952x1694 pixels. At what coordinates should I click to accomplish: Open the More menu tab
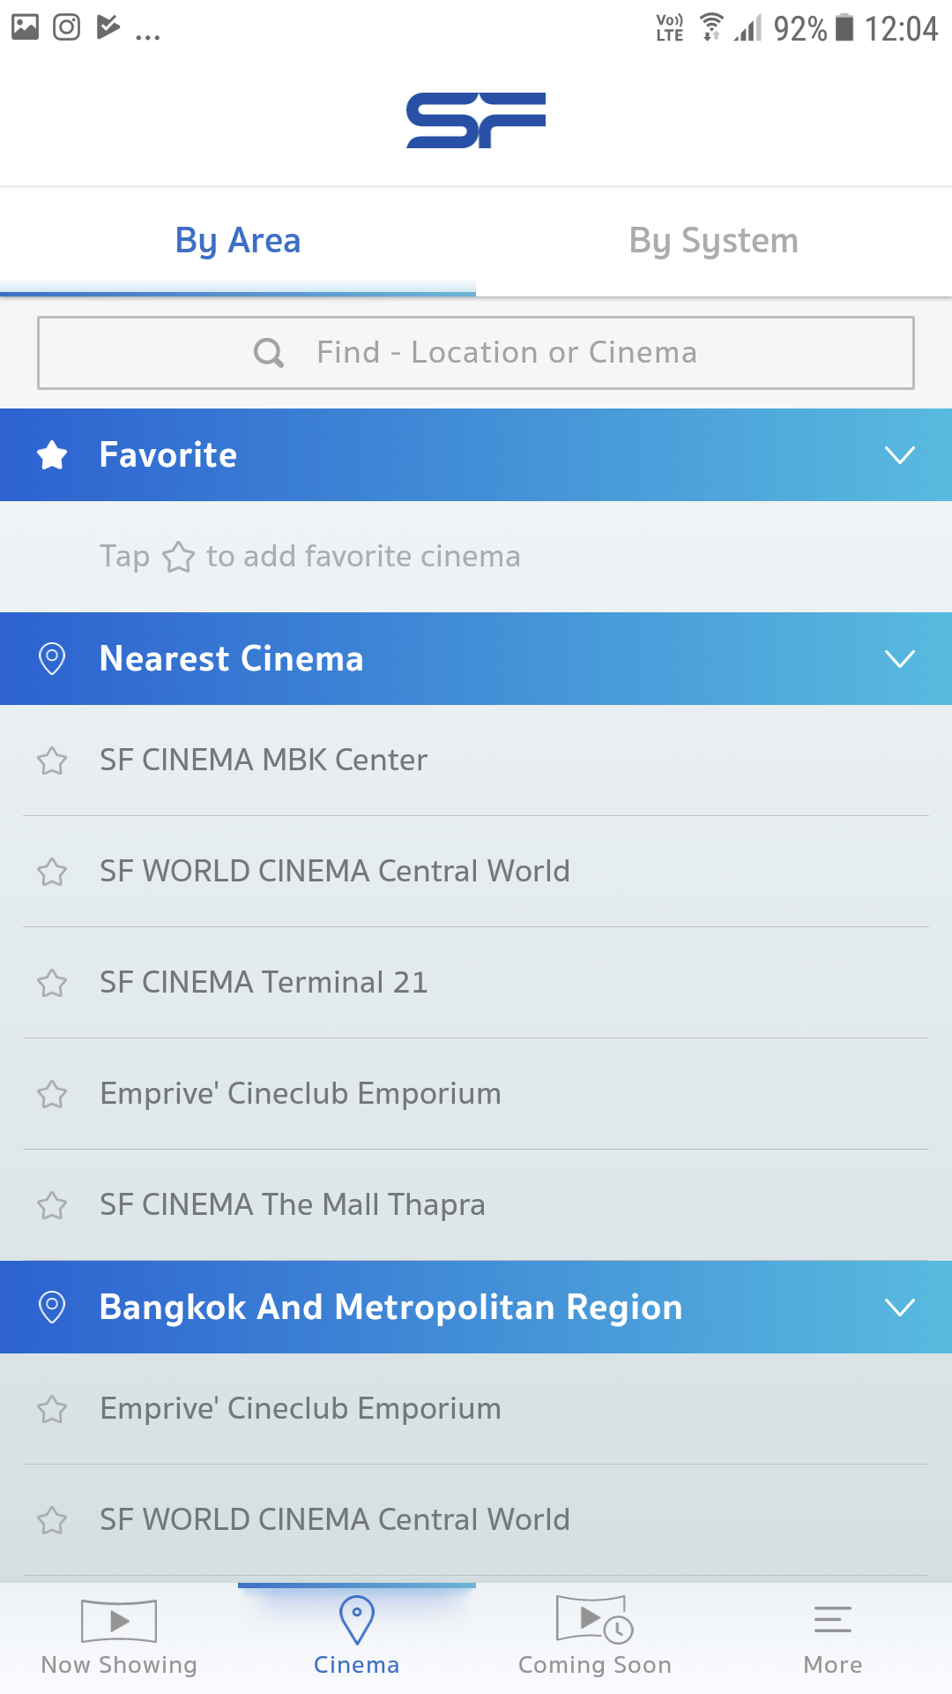click(833, 1638)
